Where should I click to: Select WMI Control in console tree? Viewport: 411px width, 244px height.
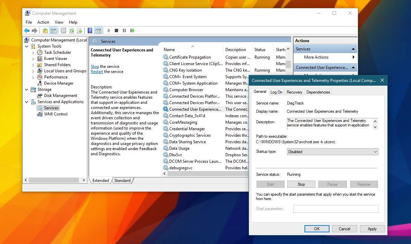pyautogui.click(x=56, y=114)
